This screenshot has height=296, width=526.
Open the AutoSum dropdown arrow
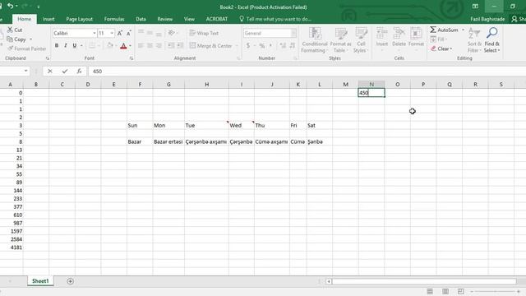coord(463,30)
